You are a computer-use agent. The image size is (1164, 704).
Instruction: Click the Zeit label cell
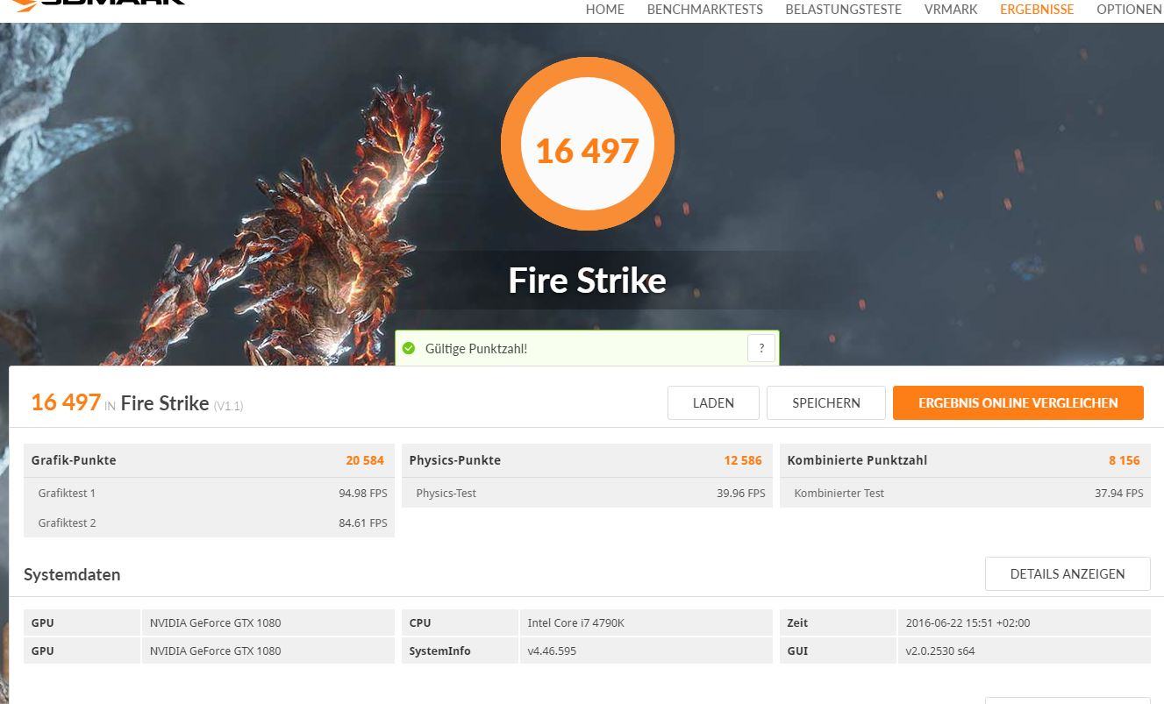tap(838, 622)
